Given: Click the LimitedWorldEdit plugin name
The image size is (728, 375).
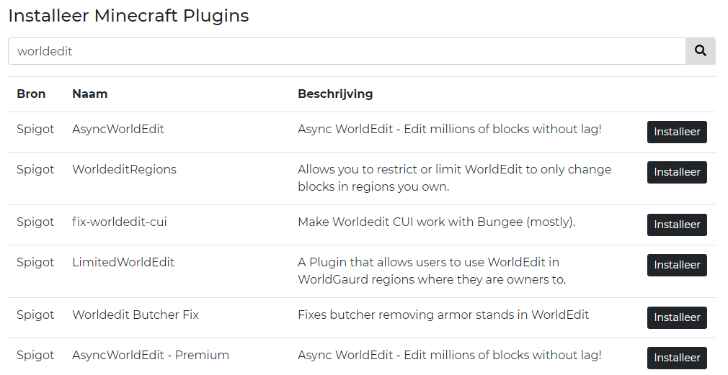Looking at the screenshot, I should [123, 262].
